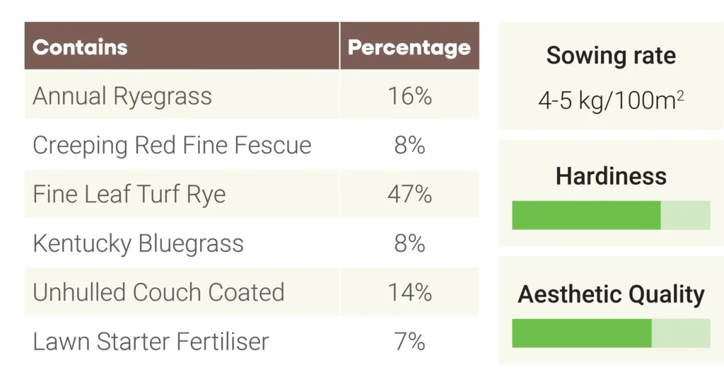
Task: Click the Sowing rate heading
Action: click(x=611, y=56)
